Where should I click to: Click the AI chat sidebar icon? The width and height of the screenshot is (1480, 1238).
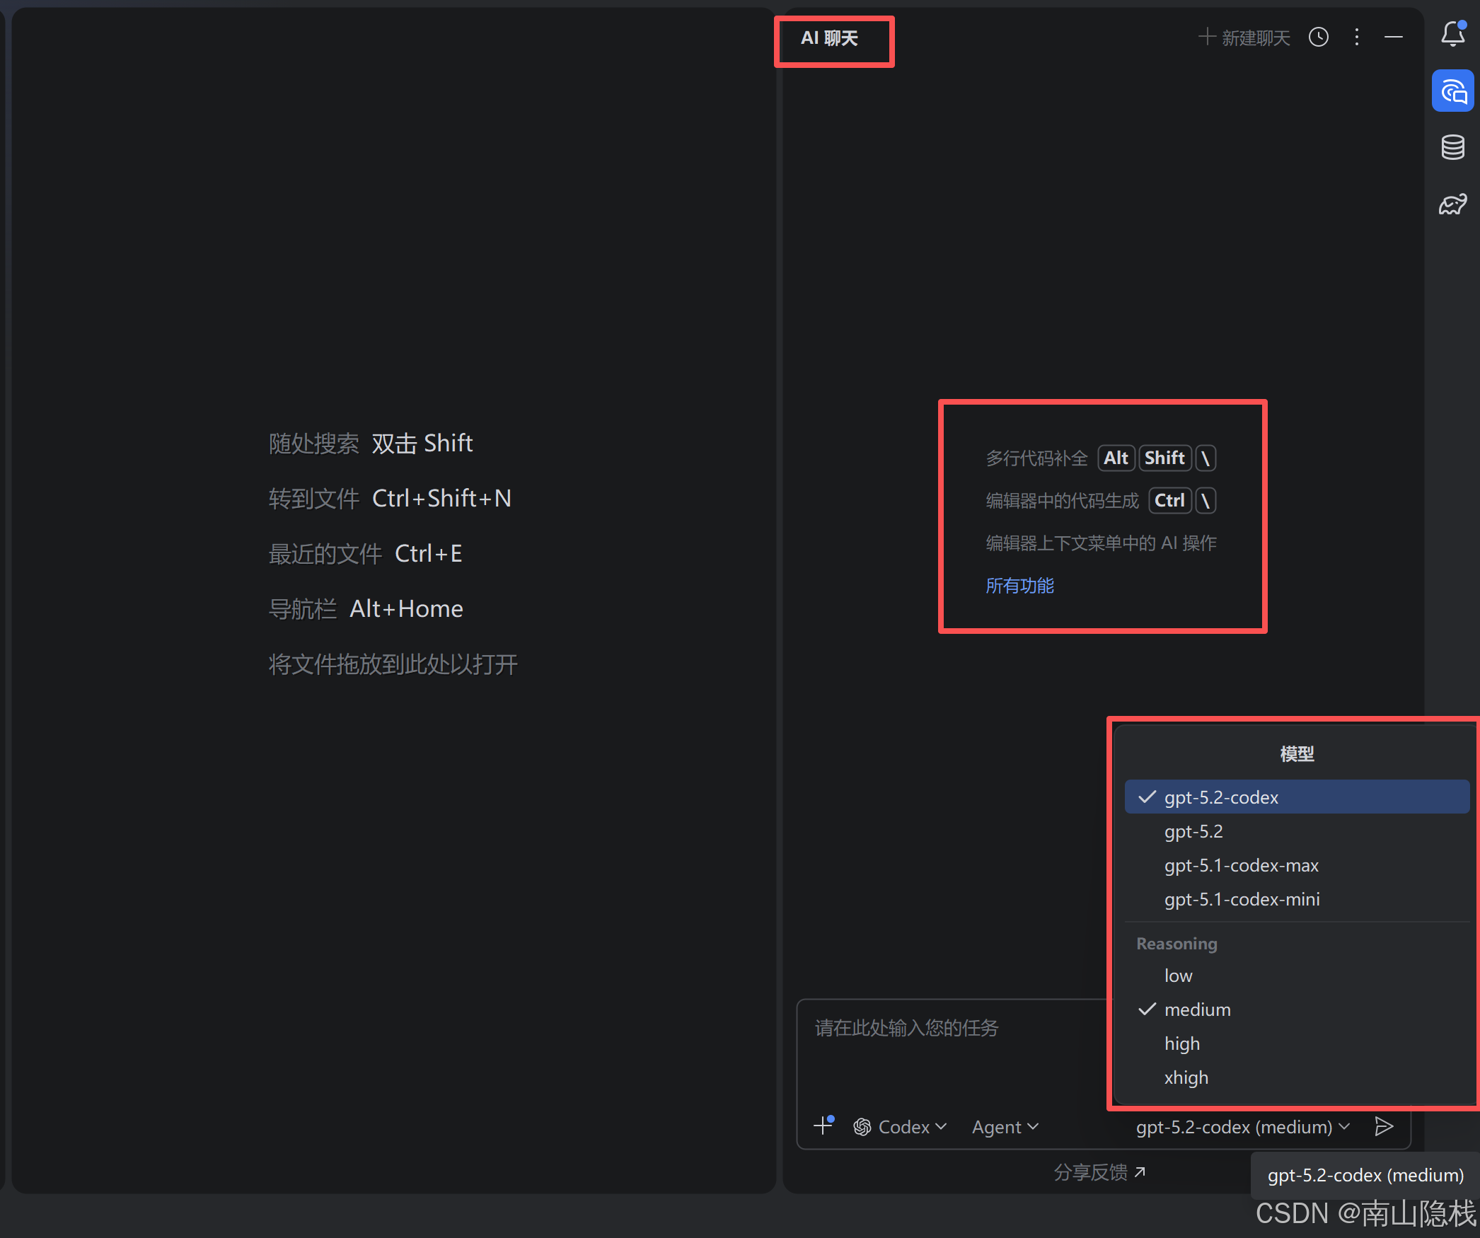click(1452, 91)
